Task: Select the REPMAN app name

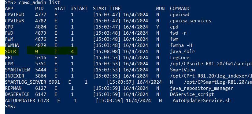Action: [x=13, y=88]
